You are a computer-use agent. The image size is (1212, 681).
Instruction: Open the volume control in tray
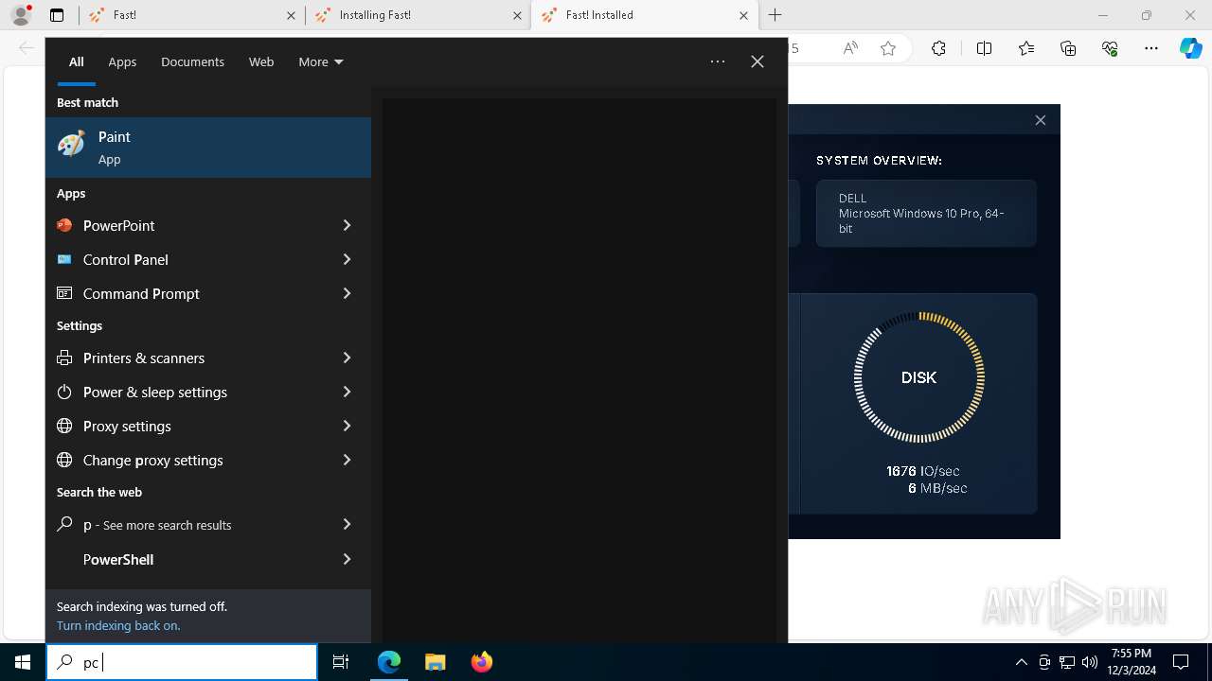[x=1090, y=662]
